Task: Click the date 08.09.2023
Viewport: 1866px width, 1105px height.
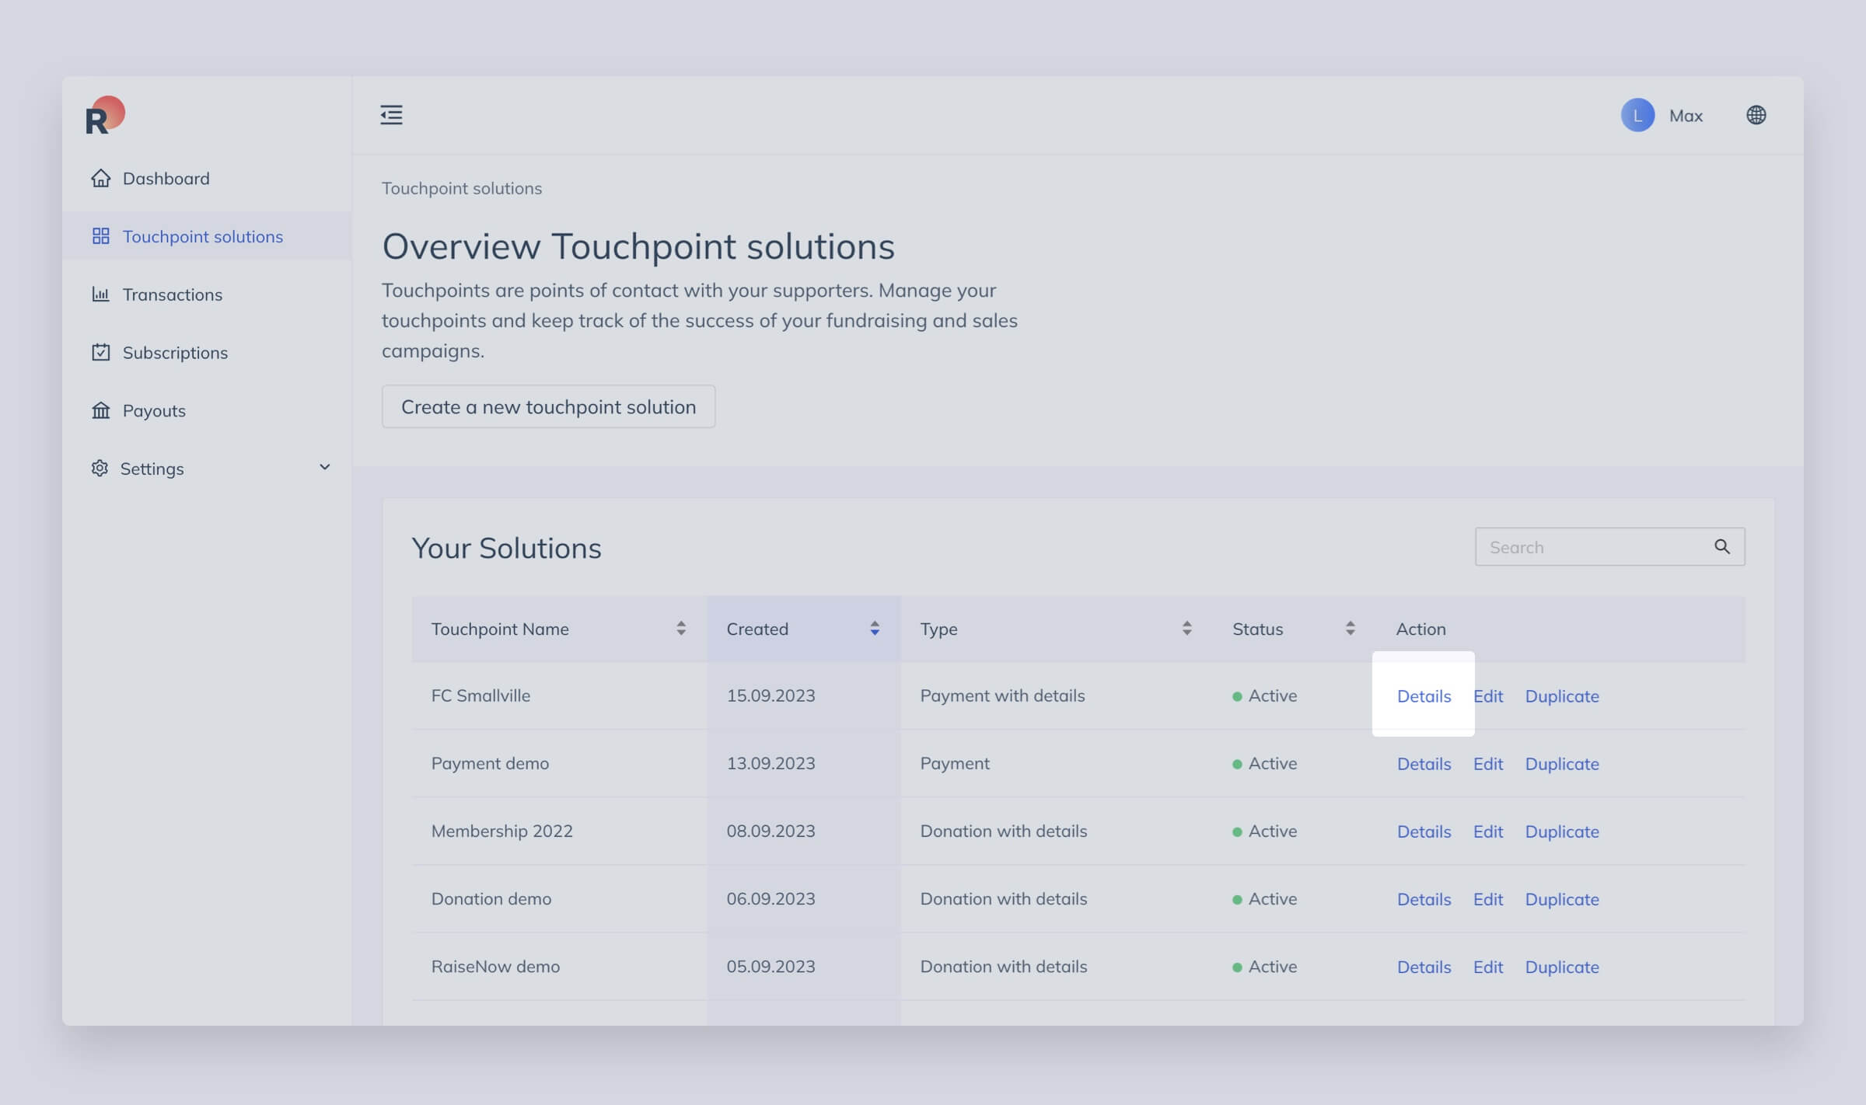Action: click(x=771, y=831)
